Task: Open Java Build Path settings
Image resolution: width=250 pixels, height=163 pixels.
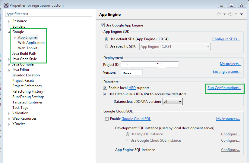Action: click(x=24, y=54)
